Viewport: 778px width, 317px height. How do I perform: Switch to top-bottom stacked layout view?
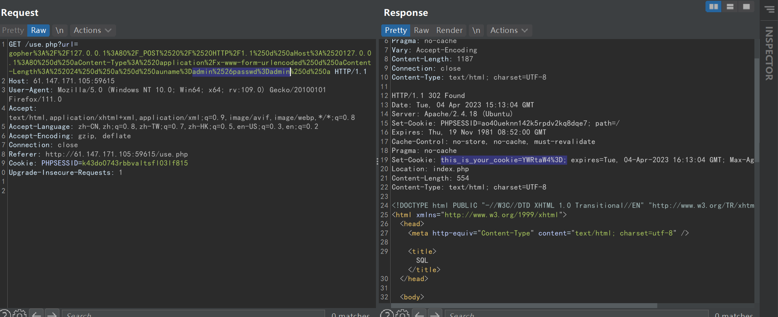pos(730,7)
